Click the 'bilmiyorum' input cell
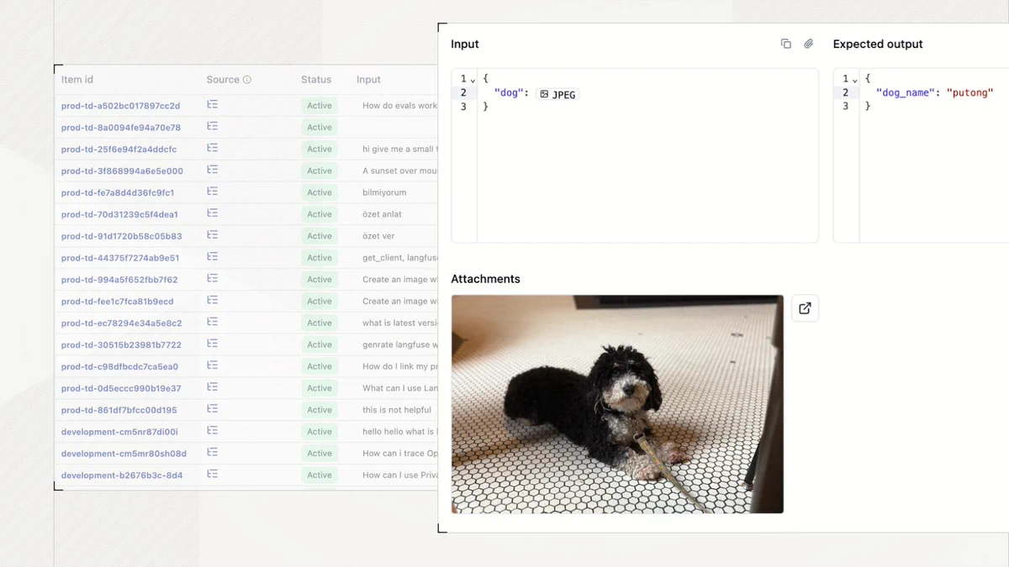 pos(384,193)
